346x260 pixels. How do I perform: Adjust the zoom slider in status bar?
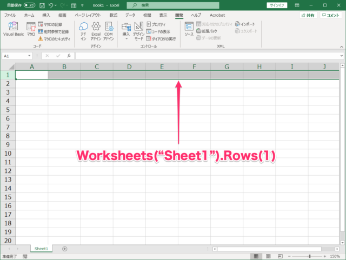pos(310,256)
